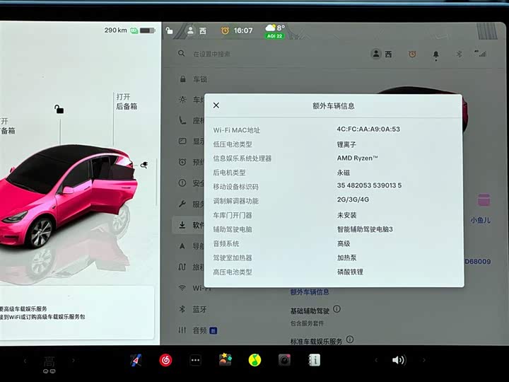Select the safety menu icon in sidebar

182,183
